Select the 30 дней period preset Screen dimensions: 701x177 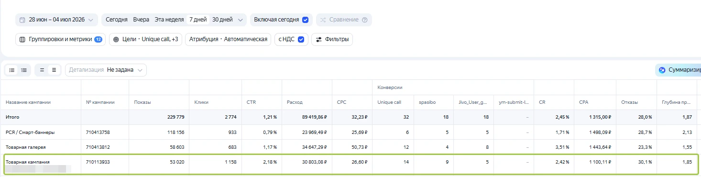tap(222, 20)
